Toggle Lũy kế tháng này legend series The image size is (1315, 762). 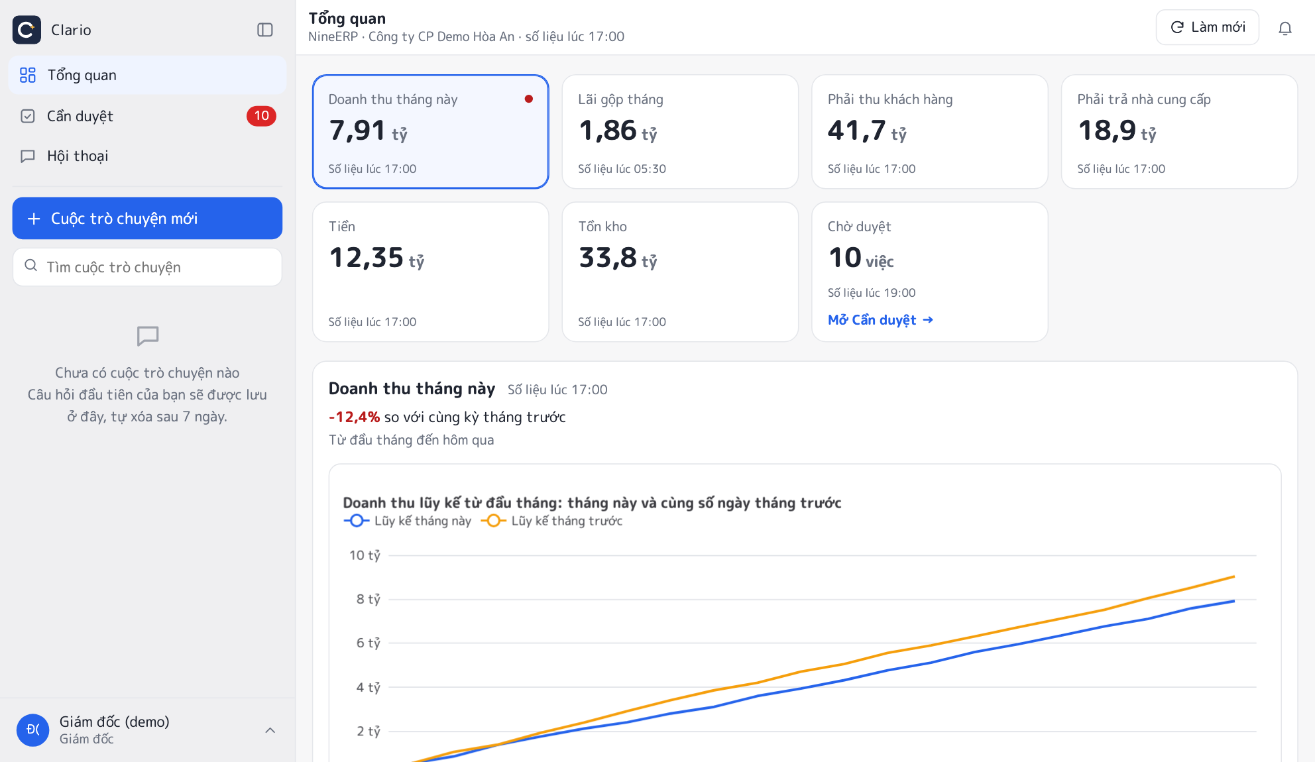pos(408,521)
